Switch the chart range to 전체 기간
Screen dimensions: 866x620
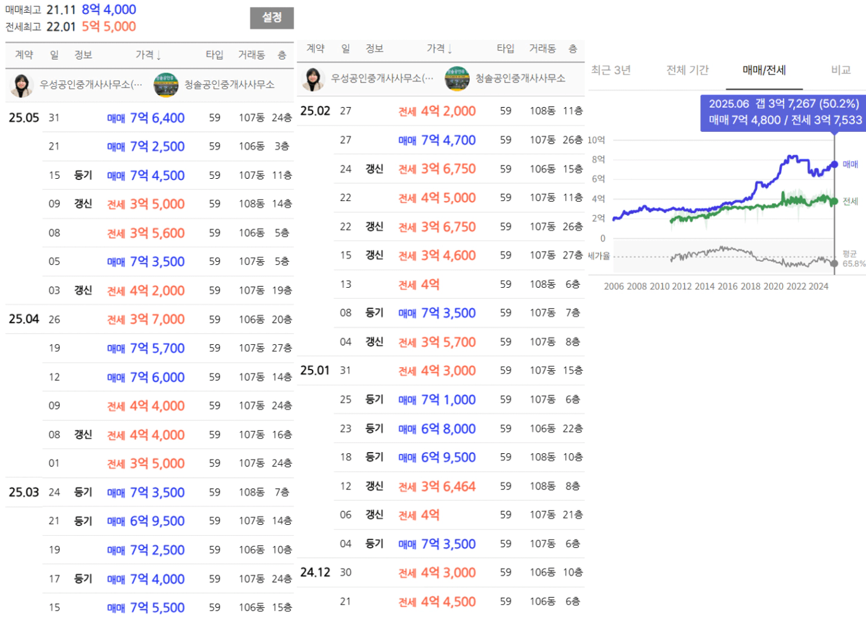687,70
